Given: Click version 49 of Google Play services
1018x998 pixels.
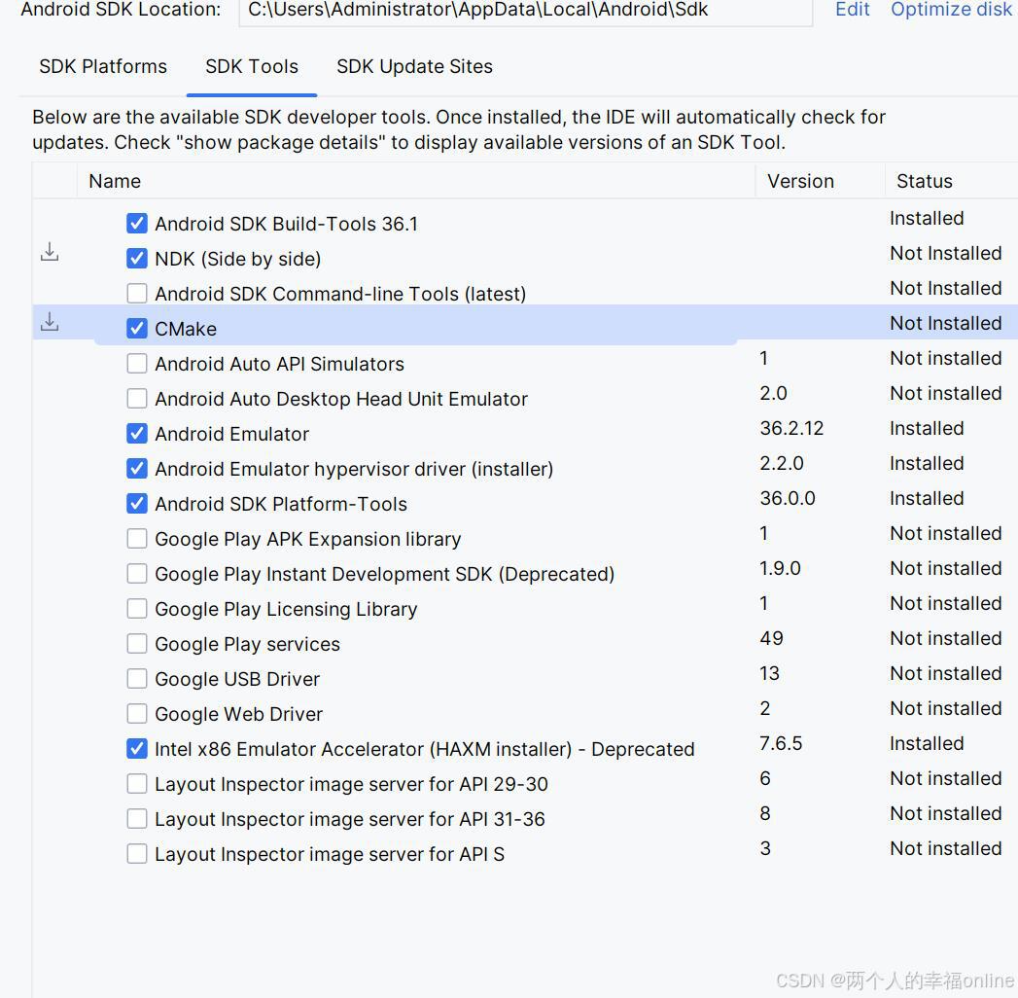Looking at the screenshot, I should 771,638.
